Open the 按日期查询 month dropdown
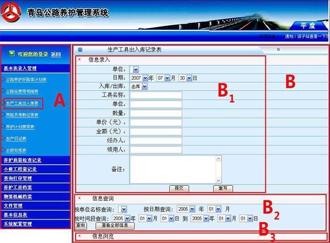Screen dimensions: 330x243 214,209
